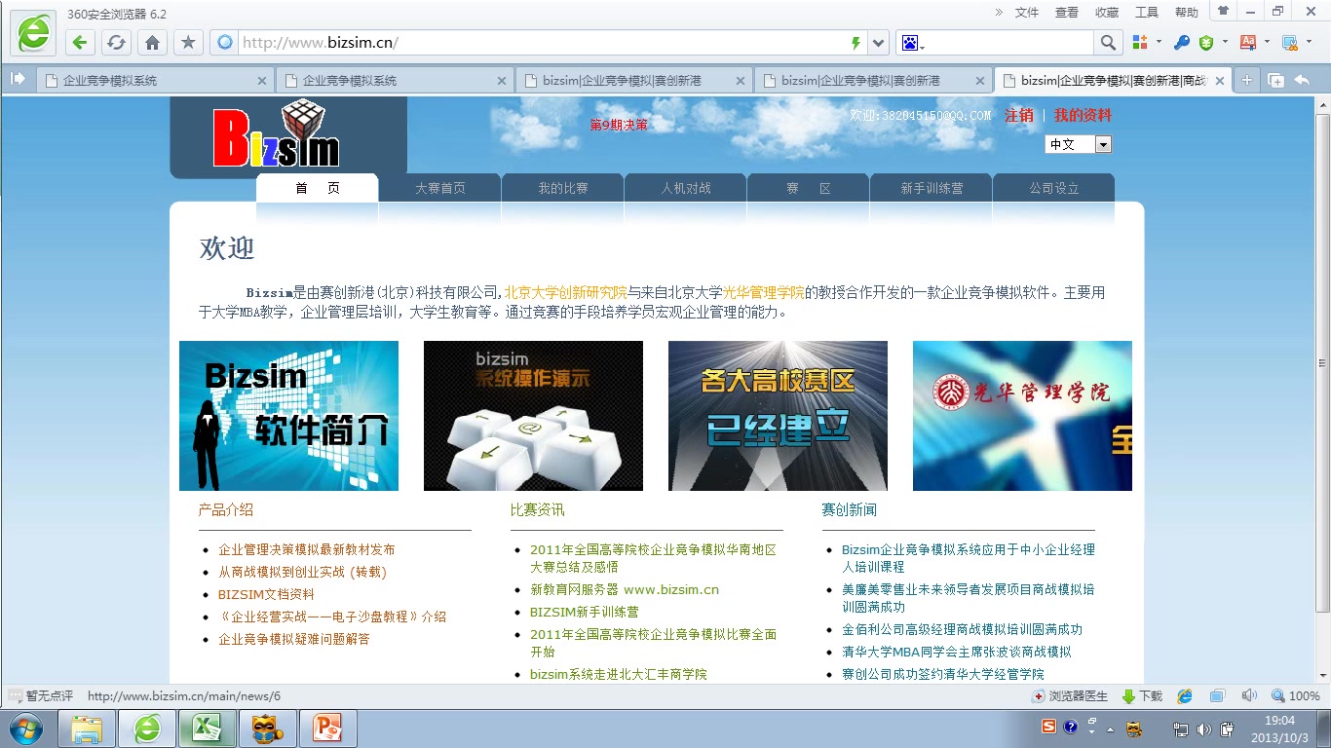Expand the translate icon dropdown arrow
1331x748 pixels.
point(1267,43)
